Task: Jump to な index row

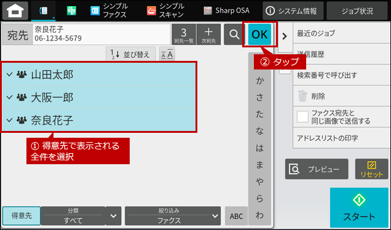Action: (x=259, y=131)
